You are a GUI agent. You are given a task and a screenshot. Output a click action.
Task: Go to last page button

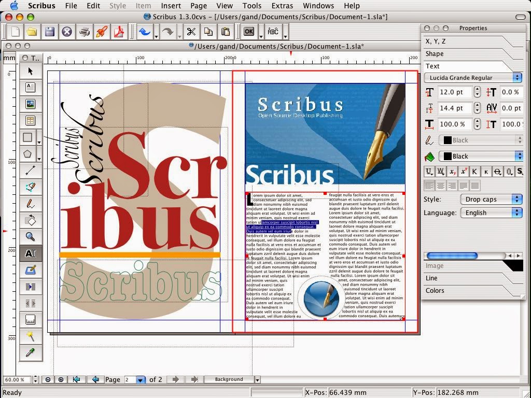click(194, 380)
